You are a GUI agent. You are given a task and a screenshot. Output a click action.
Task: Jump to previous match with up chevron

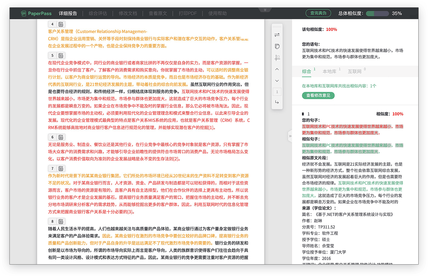tap(277, 69)
